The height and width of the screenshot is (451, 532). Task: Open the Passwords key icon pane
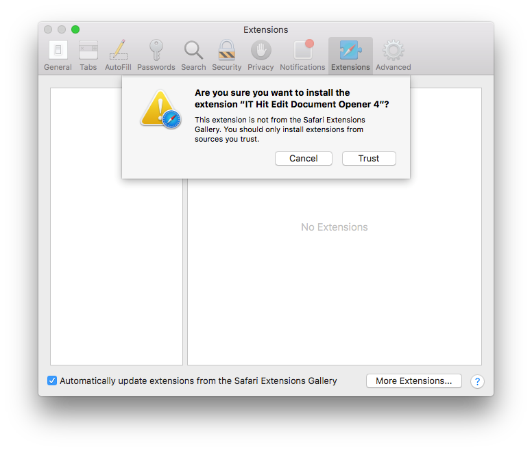(156, 55)
